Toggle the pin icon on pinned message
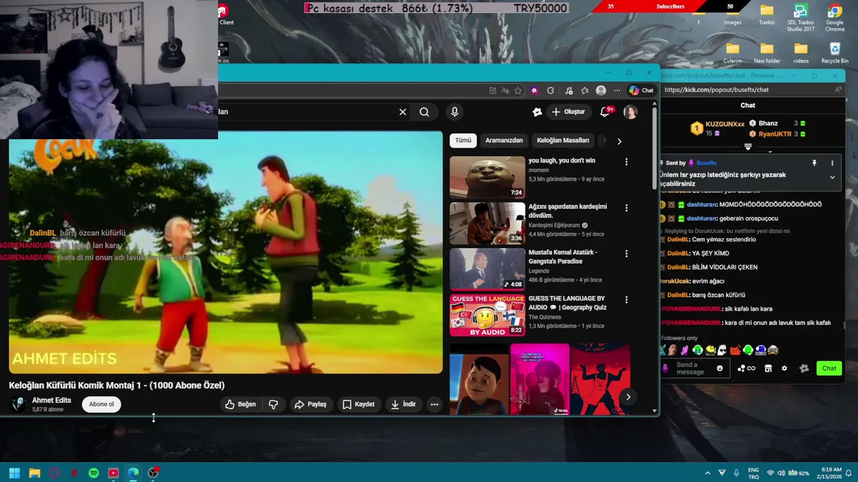Viewport: 858px width, 482px height. [x=814, y=163]
